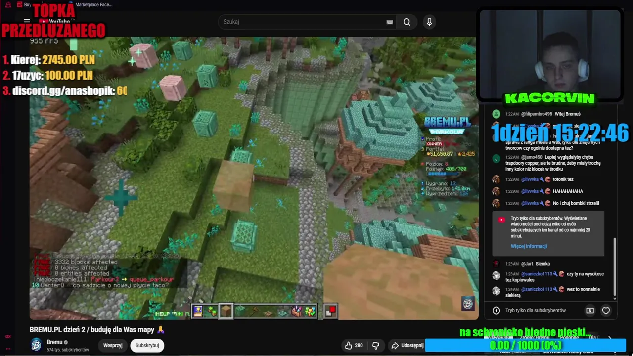This screenshot has width=633, height=356.
Task: Click the 'wez to normalnie siekierą' message
Action: 552,292
